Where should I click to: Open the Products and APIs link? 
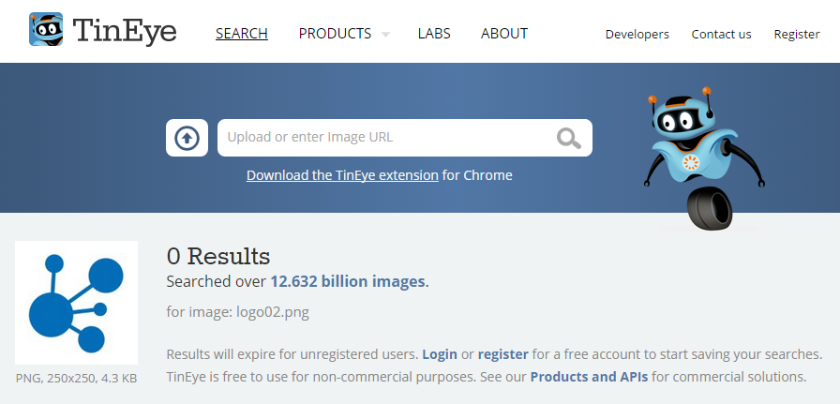[x=589, y=377]
